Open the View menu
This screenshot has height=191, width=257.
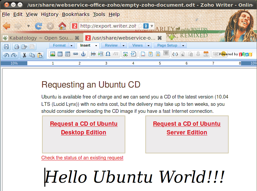[32, 14]
